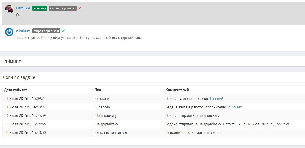Open nikolaev's profile from the chat message
Viewport: 305px width, 148px height.
[x=23, y=31]
